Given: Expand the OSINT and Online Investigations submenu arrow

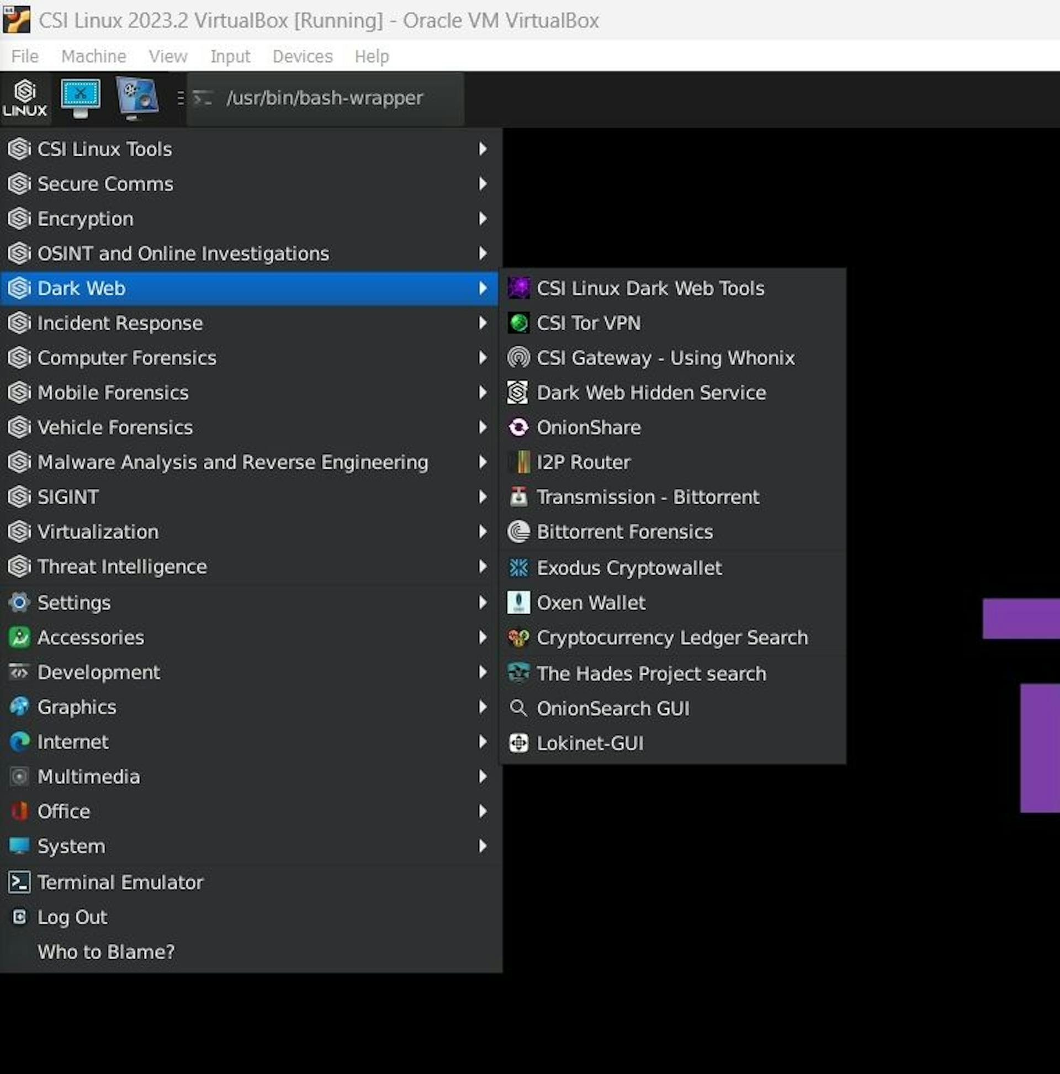Looking at the screenshot, I should click(x=483, y=253).
